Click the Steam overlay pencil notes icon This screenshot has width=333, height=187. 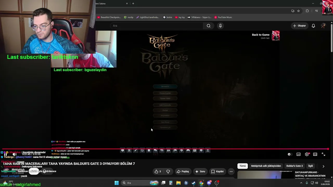(x=136, y=150)
